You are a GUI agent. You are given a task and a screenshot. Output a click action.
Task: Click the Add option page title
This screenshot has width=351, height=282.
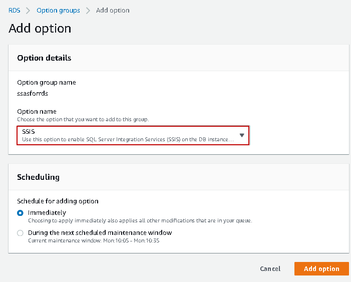[x=40, y=29]
